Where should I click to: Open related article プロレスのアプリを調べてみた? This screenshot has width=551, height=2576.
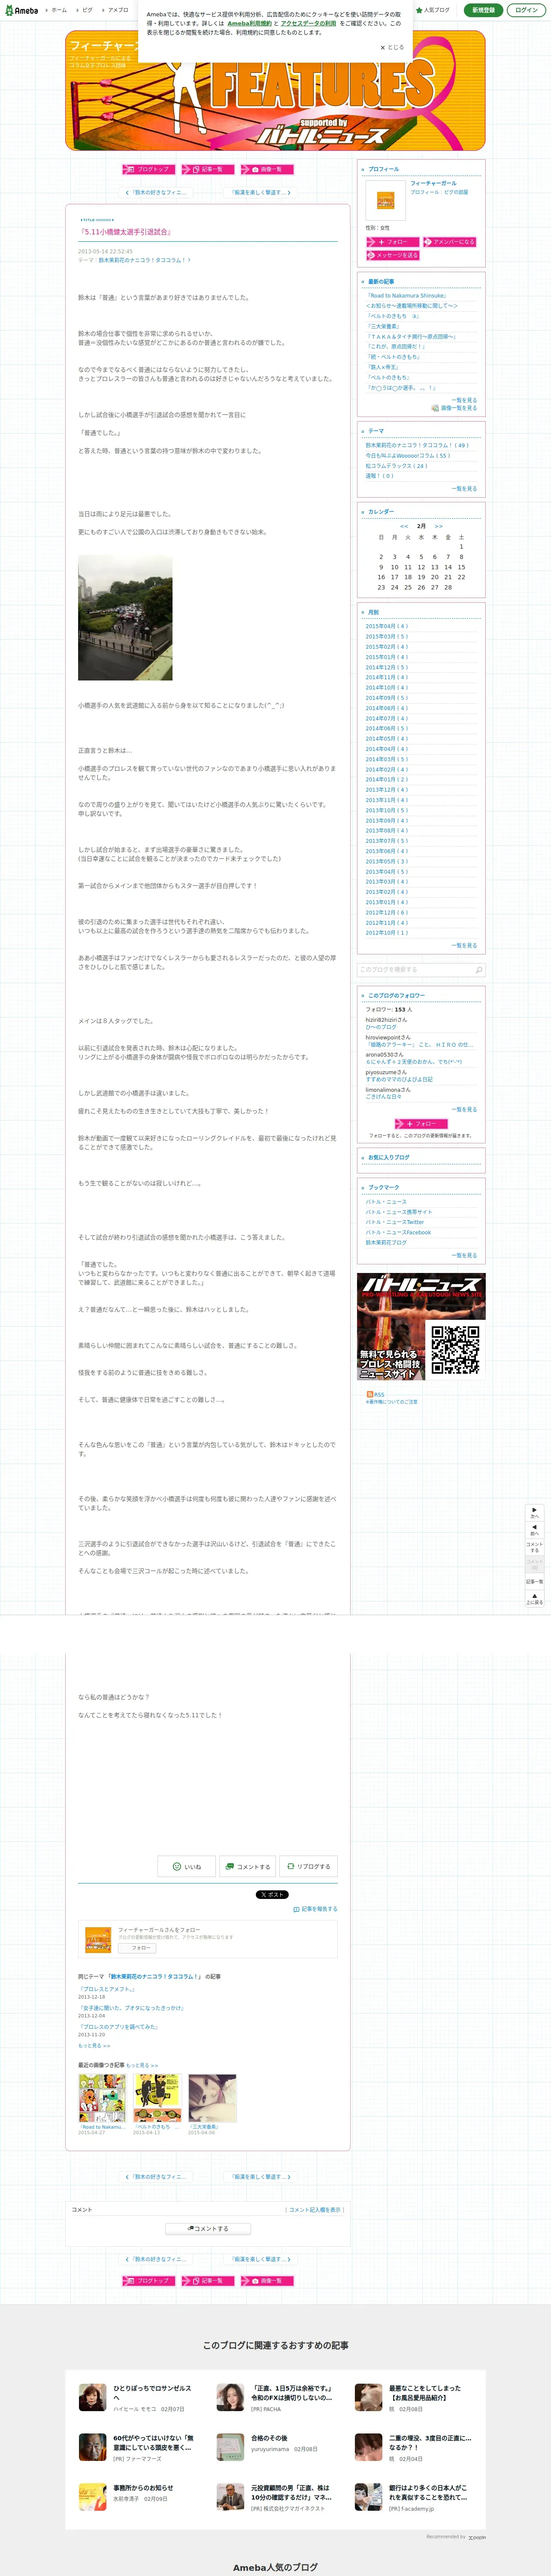(x=118, y=2026)
